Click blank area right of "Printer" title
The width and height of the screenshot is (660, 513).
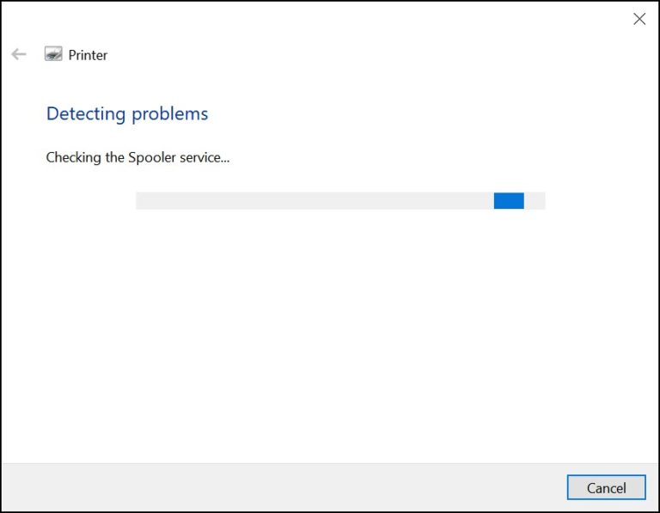point(344,55)
